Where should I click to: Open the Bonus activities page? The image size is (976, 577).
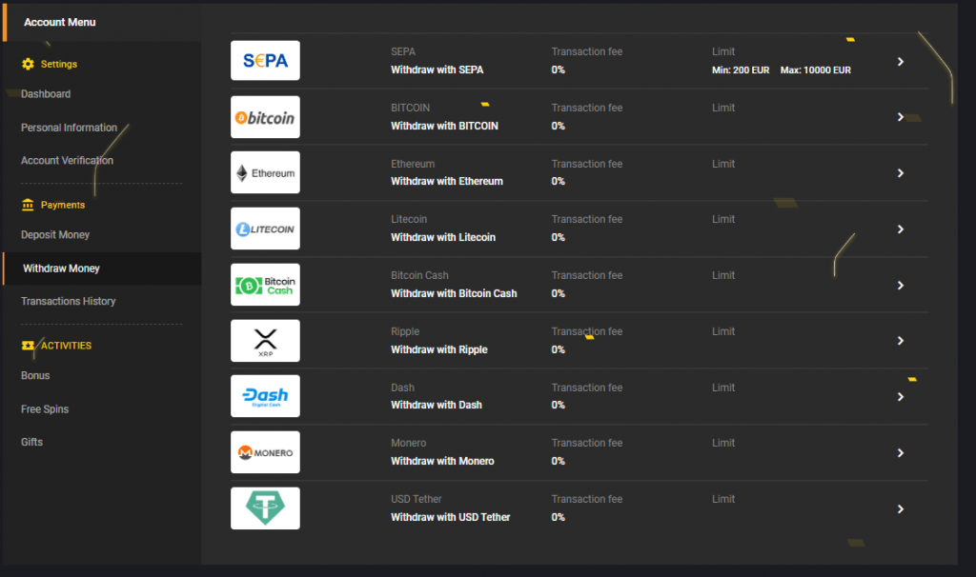click(35, 375)
